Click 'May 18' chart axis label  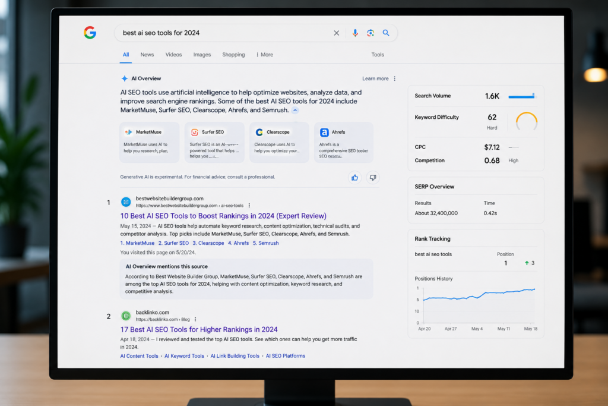531,329
